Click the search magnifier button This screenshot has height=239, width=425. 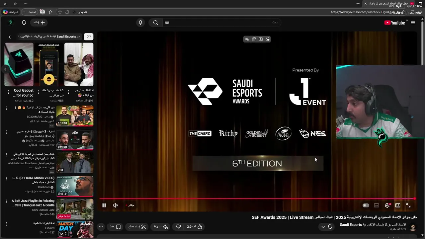point(155,23)
